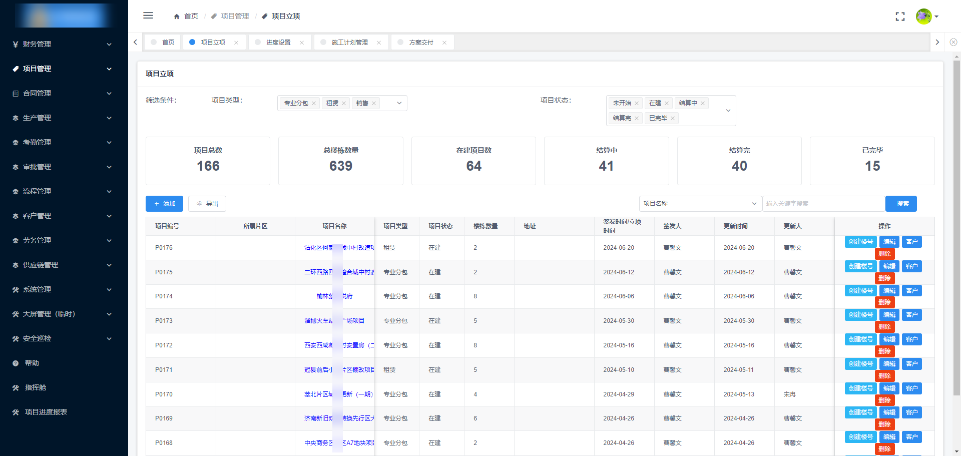This screenshot has height=456, width=961.
Task: Close all tabs with circled X icon
Action: pyautogui.click(x=953, y=42)
